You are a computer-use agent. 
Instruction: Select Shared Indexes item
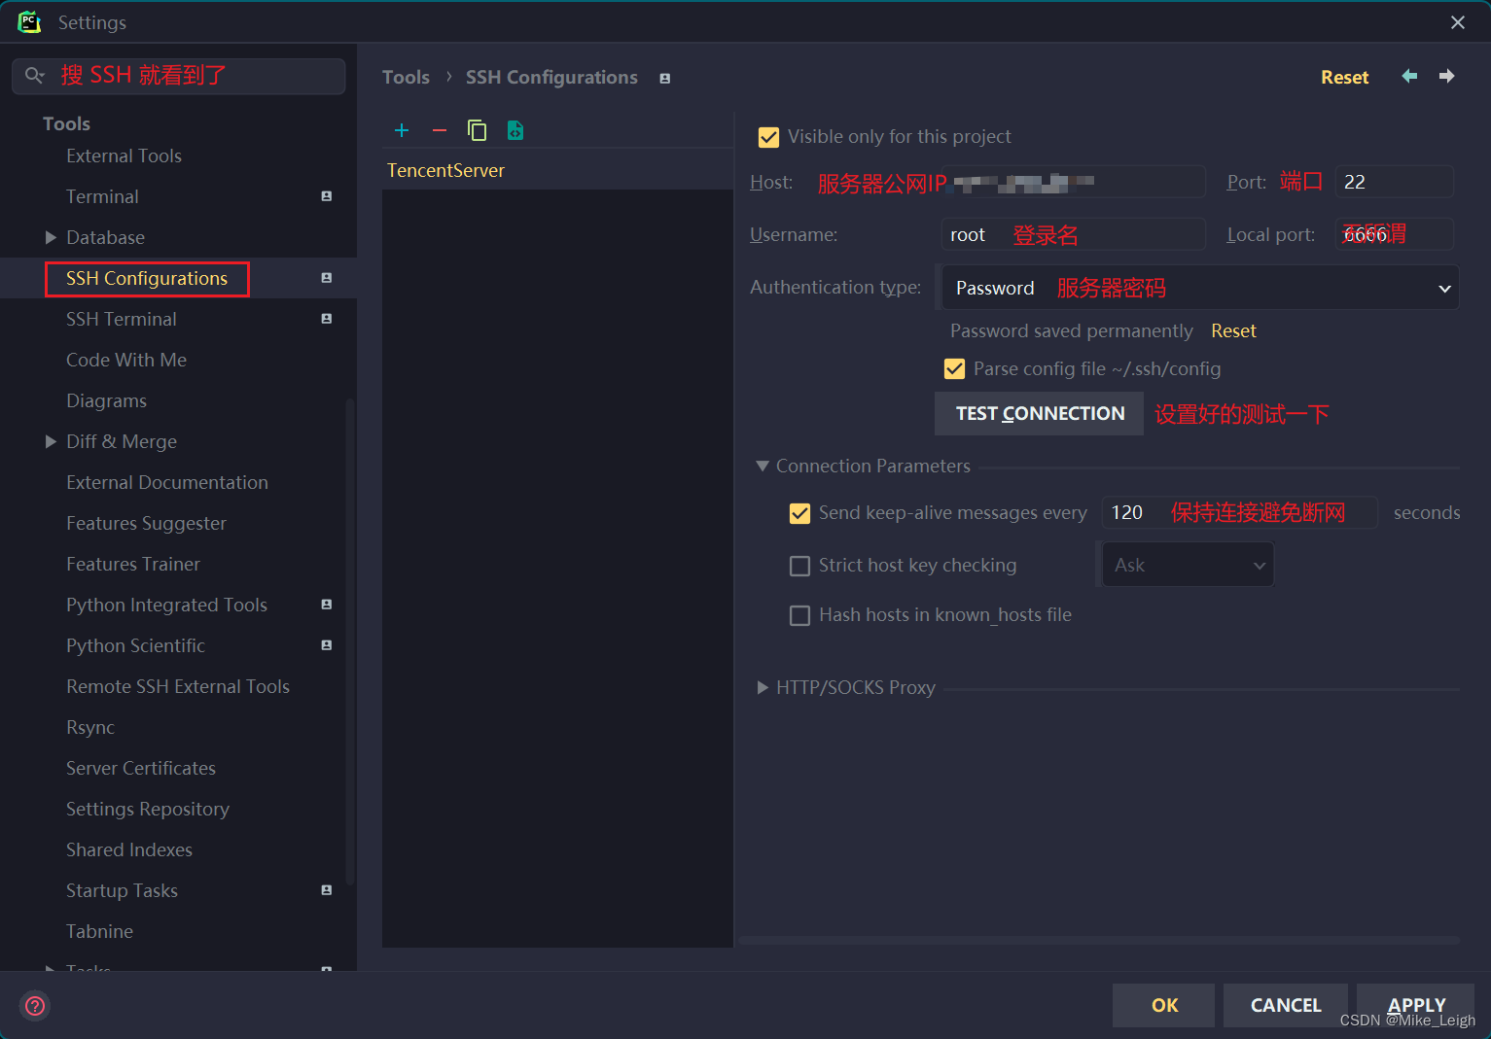129,849
